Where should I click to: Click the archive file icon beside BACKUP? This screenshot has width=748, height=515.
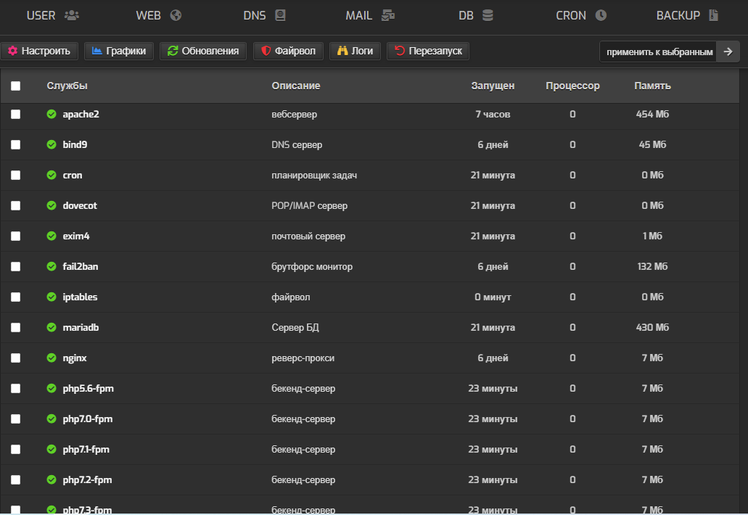coord(713,15)
